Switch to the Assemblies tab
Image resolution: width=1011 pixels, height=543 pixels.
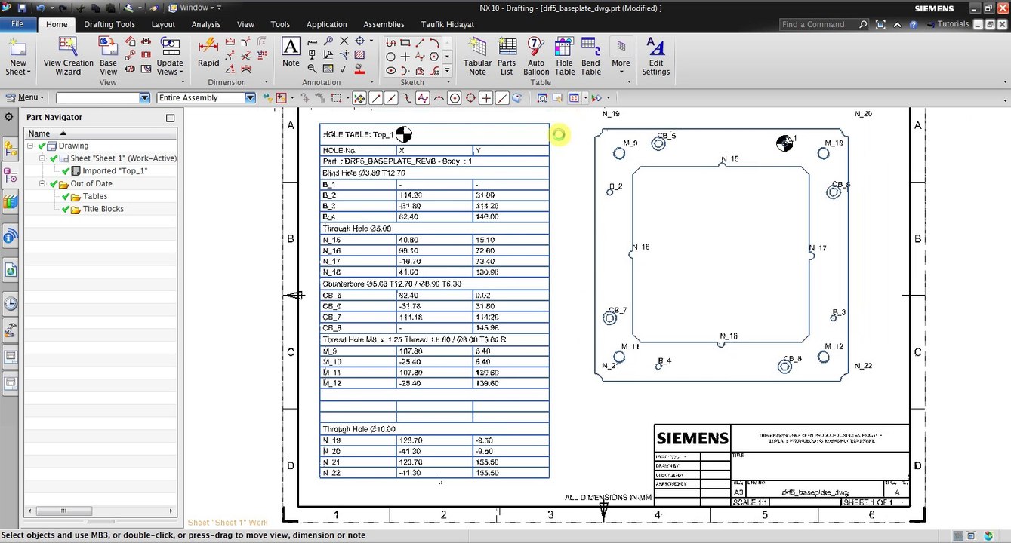384,24
